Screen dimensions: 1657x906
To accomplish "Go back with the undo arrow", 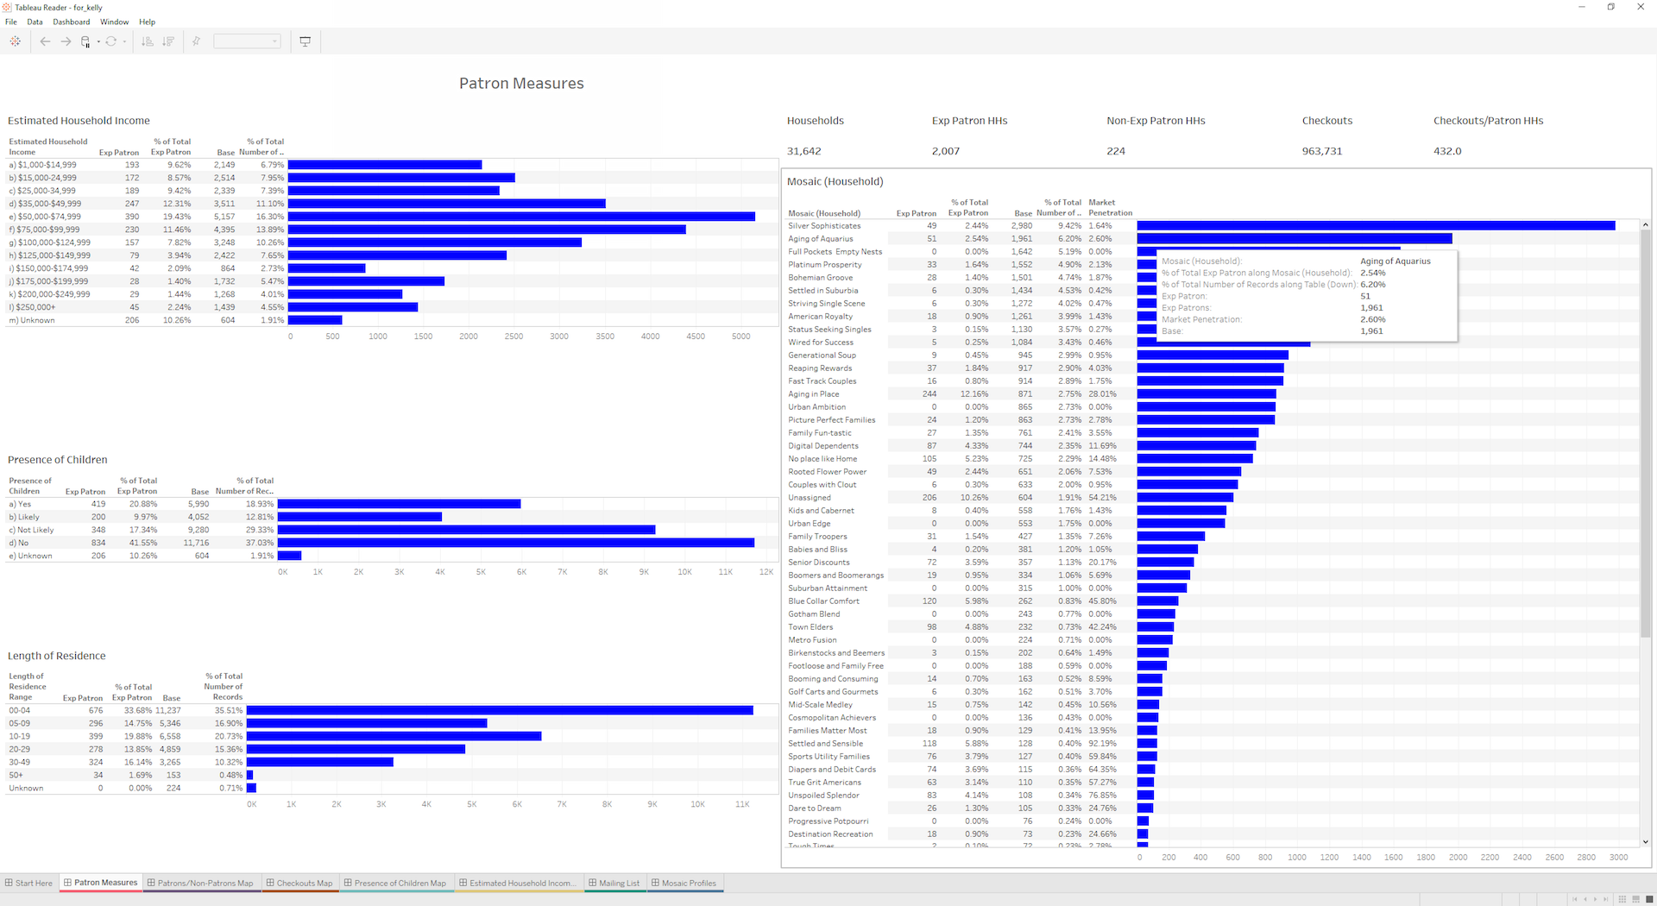I will pos(45,41).
